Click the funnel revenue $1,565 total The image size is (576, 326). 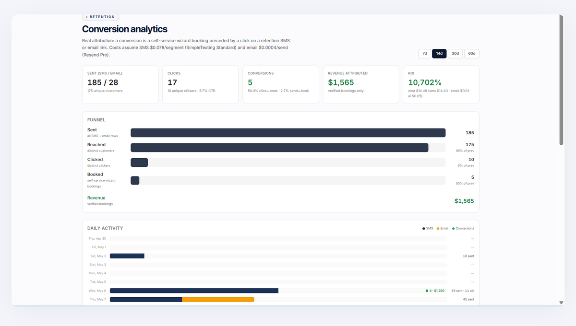(x=464, y=201)
